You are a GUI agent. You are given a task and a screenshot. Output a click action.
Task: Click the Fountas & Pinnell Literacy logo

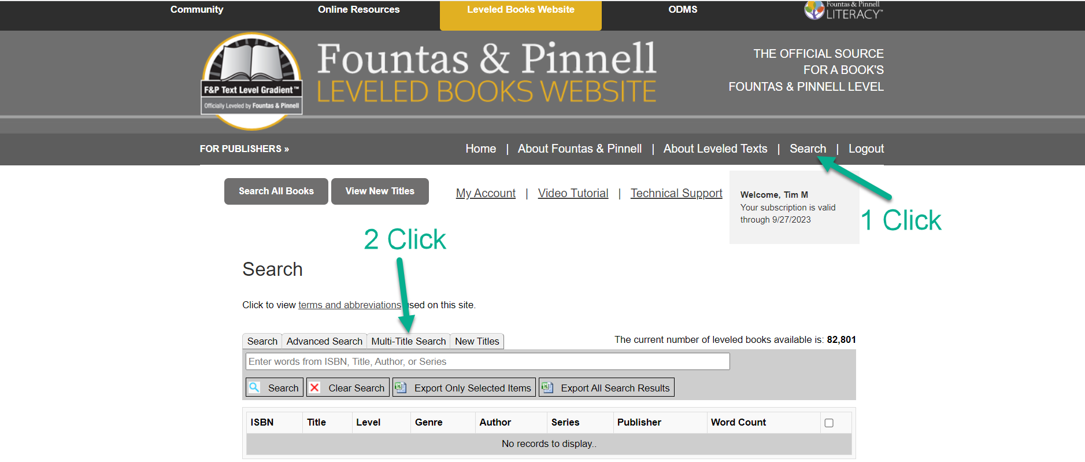(843, 10)
